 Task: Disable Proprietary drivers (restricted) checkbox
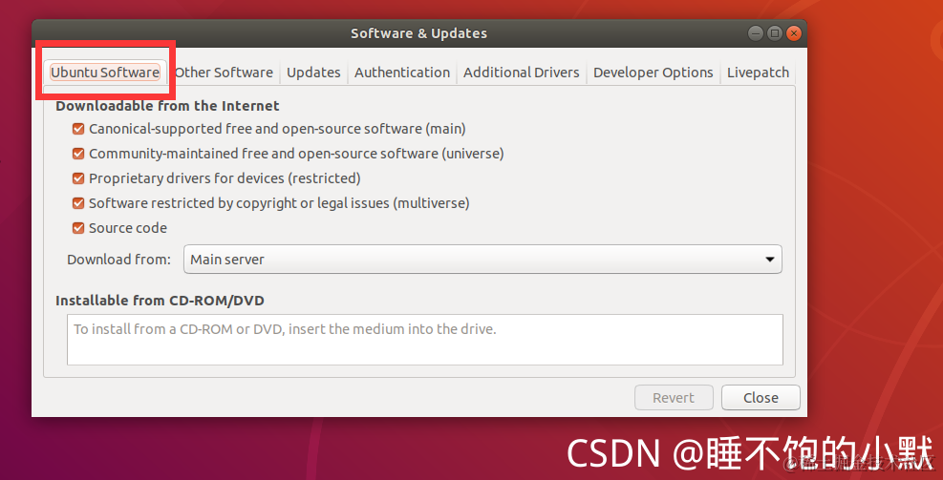[78, 178]
